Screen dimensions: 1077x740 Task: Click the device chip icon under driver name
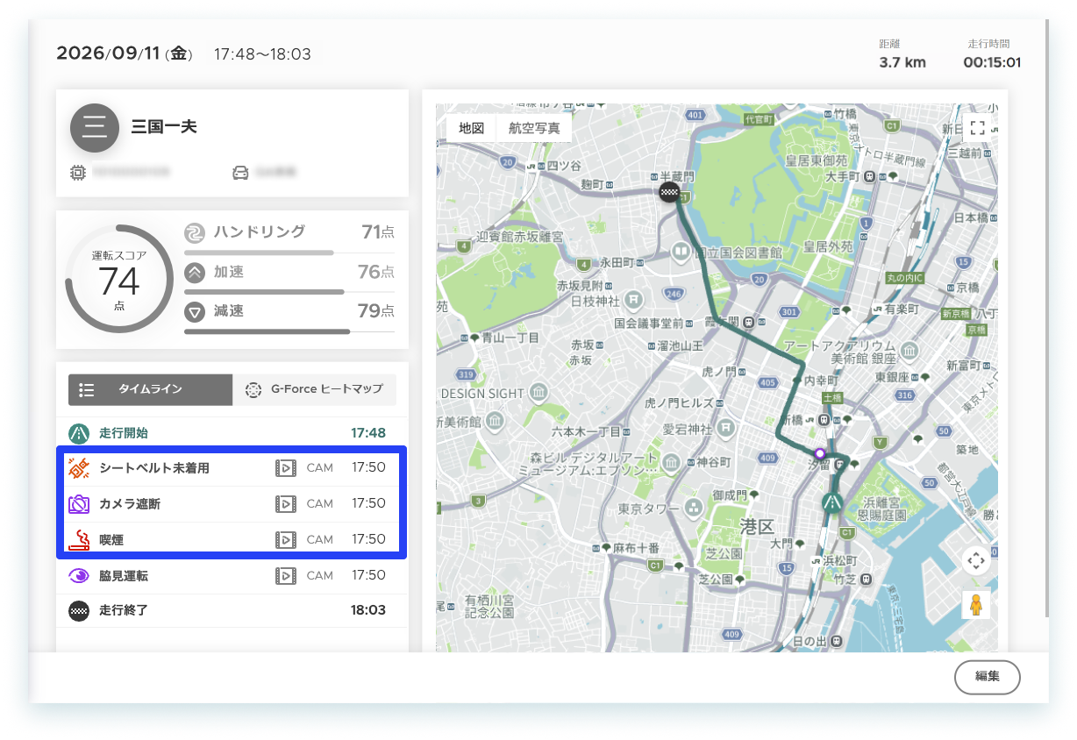click(78, 172)
